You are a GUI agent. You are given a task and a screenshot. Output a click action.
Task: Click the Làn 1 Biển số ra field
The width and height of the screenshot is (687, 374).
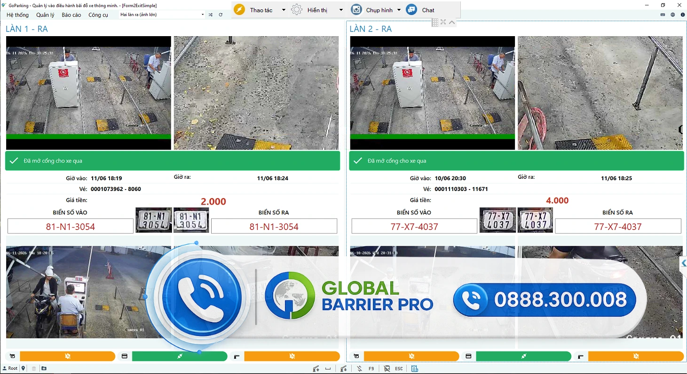(x=274, y=226)
